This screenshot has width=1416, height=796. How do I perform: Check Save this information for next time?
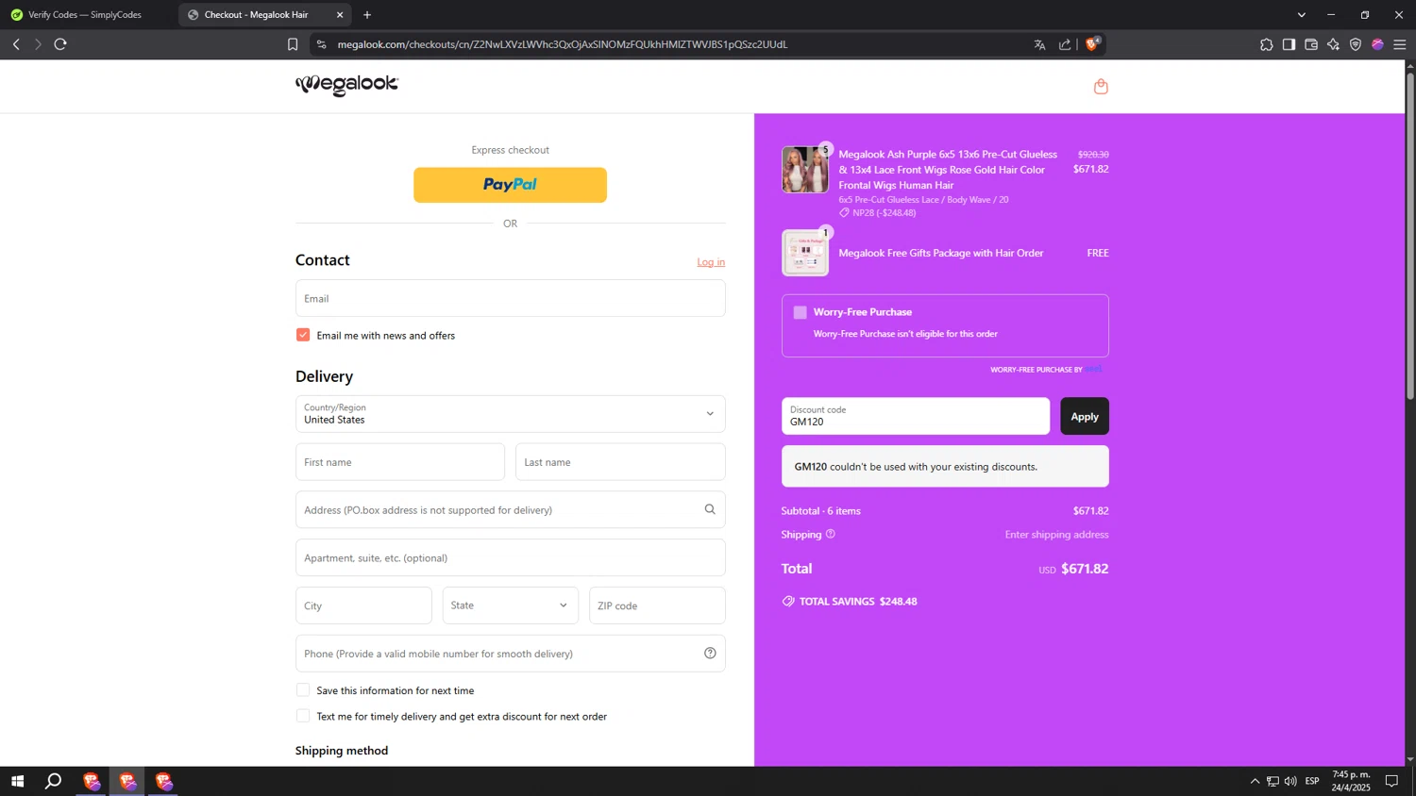[303, 690]
